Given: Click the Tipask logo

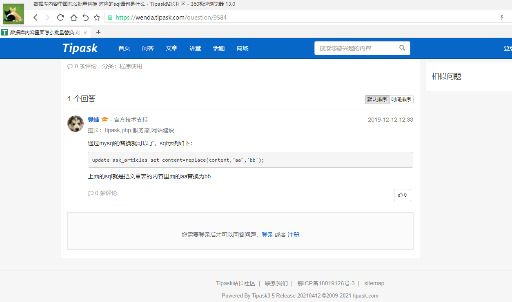Looking at the screenshot, I should (x=80, y=48).
